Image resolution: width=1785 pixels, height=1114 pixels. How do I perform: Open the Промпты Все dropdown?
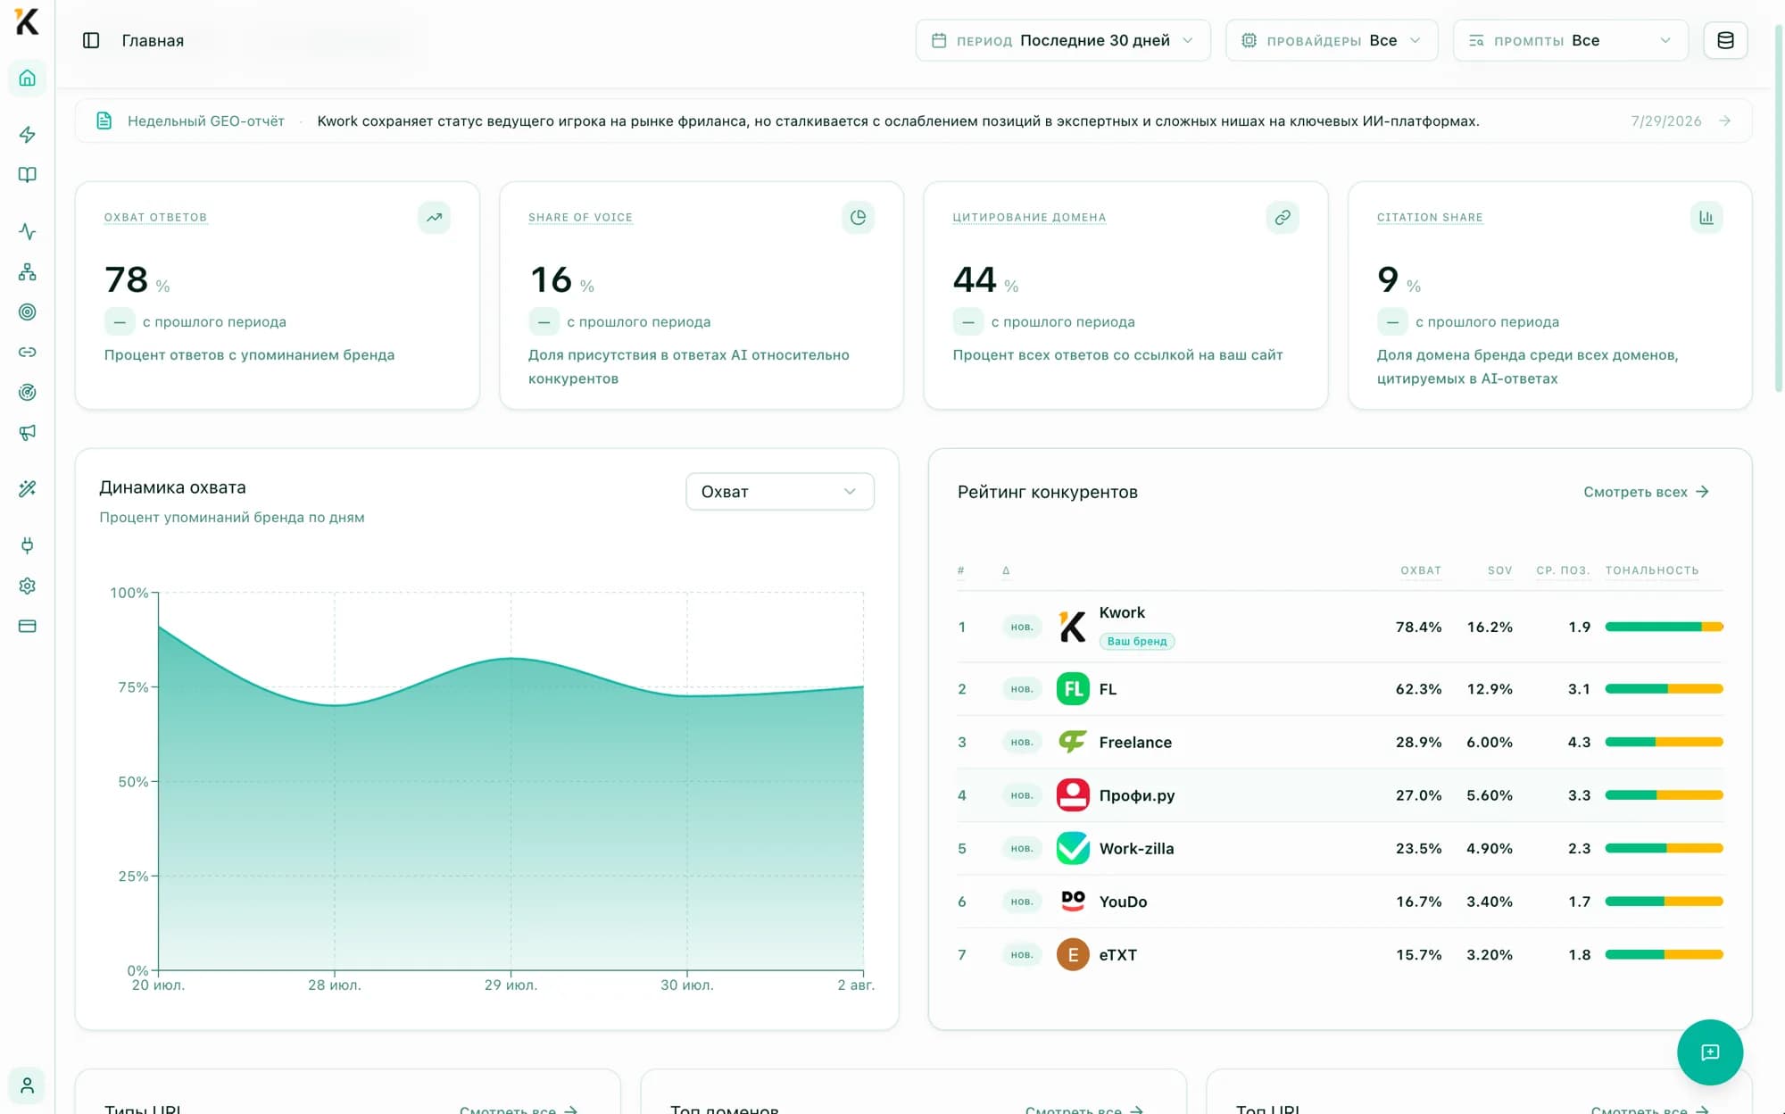(x=1571, y=40)
